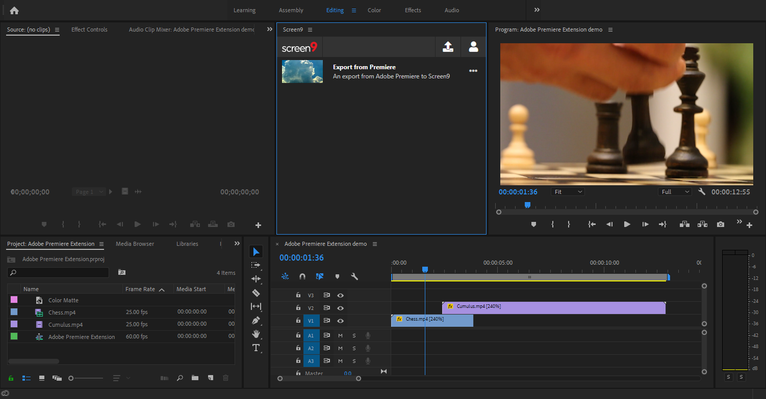The width and height of the screenshot is (766, 399).
Task: Click New Item in the Project panel
Action: (x=210, y=378)
